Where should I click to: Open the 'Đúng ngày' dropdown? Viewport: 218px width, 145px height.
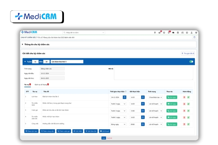[118, 124]
